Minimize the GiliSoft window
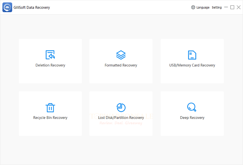The image size is (243, 165). pyautogui.click(x=226, y=7)
